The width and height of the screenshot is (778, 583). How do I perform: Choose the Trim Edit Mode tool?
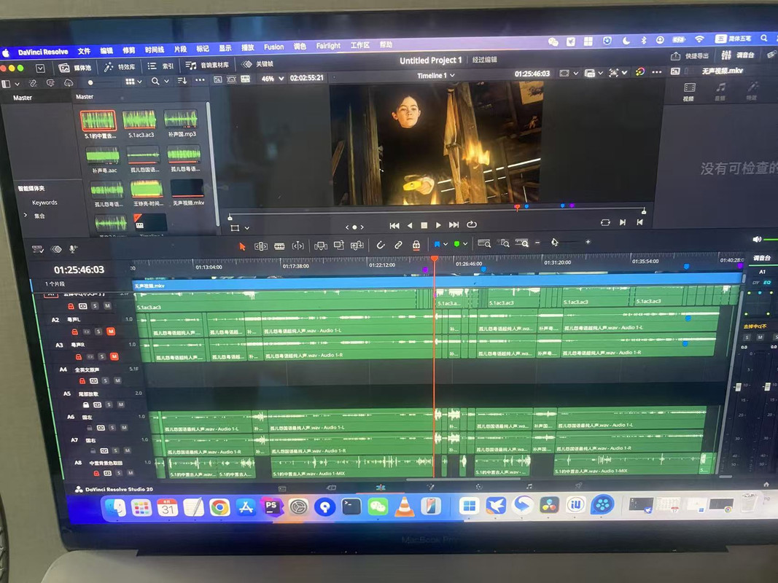pyautogui.click(x=261, y=246)
